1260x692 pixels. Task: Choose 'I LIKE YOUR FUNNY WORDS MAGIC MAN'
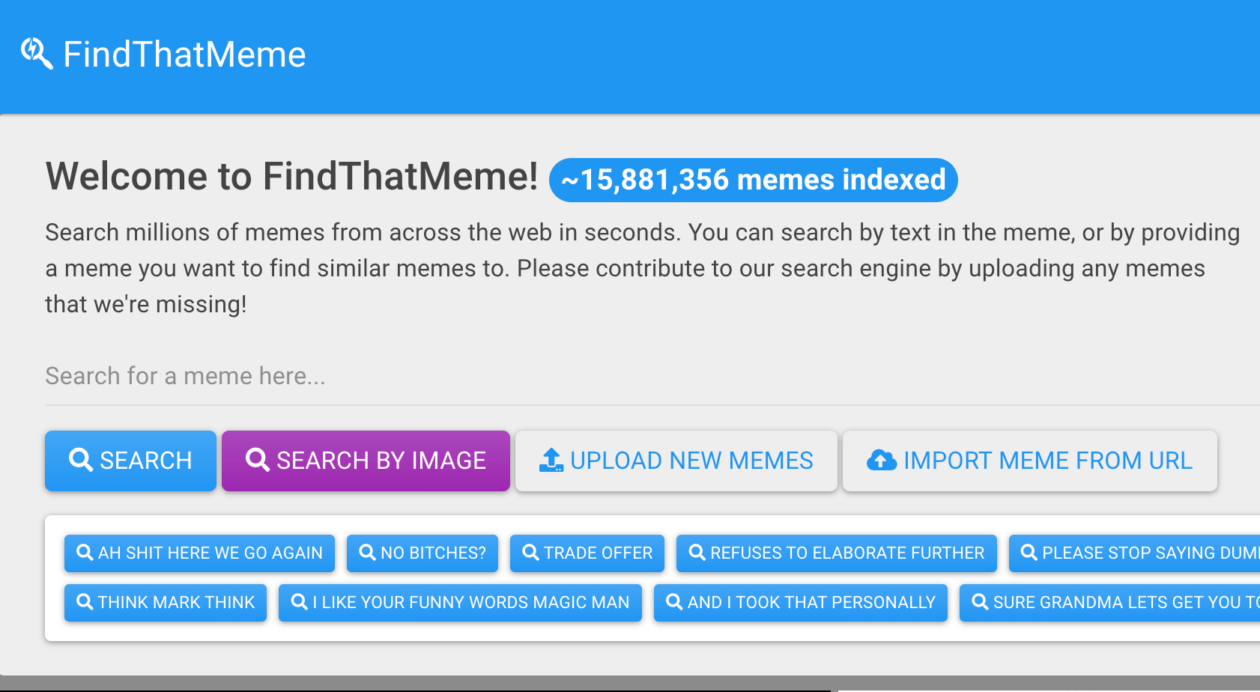click(x=460, y=602)
